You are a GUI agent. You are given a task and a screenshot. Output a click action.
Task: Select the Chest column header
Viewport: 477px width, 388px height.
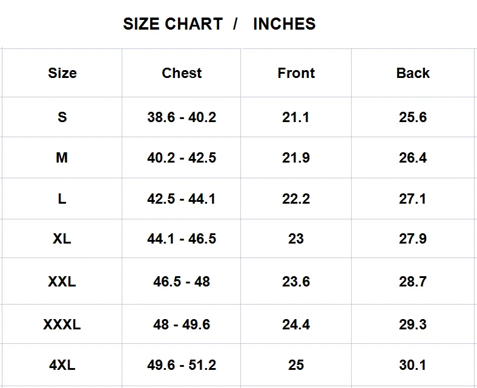[x=182, y=73]
